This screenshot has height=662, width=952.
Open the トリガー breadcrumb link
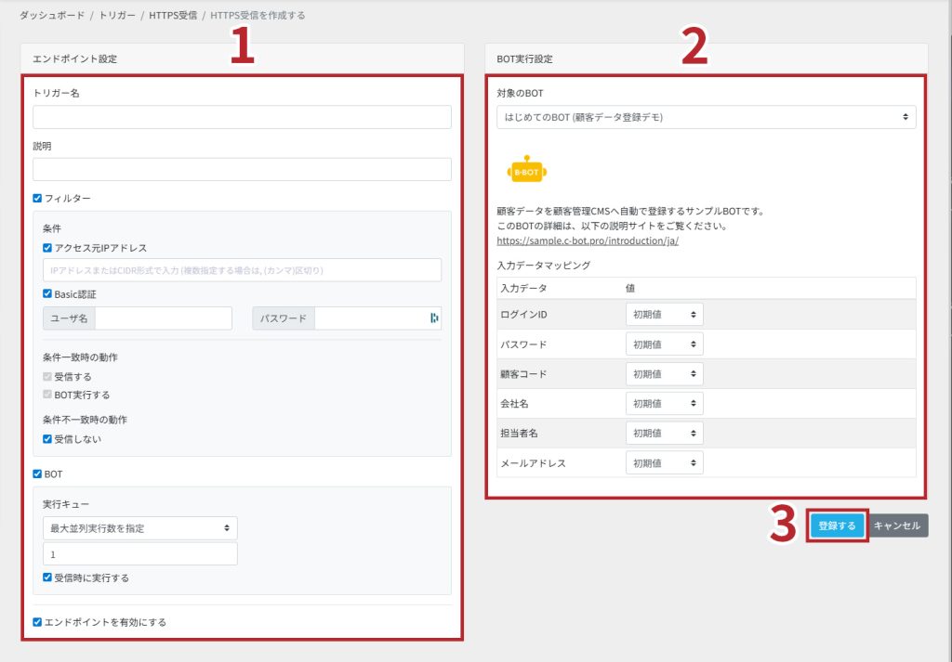click(118, 16)
